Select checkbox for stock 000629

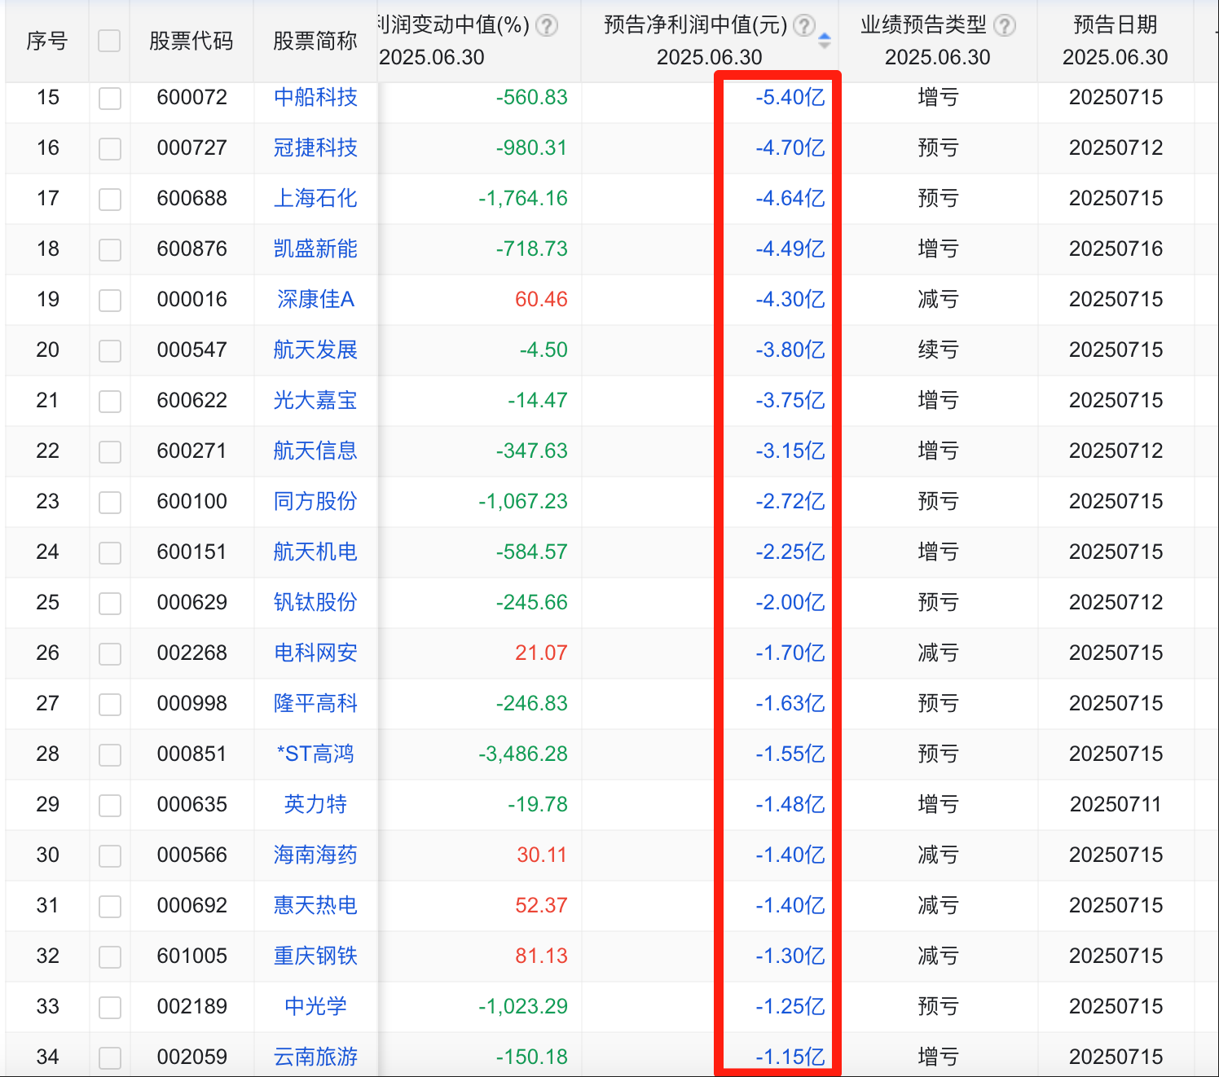tap(110, 604)
